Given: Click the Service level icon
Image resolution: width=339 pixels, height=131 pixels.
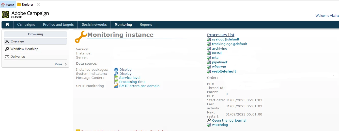Looking at the screenshot, I should 116,78.
